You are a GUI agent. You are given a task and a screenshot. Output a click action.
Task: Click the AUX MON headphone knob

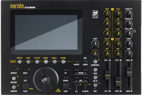click(129, 34)
